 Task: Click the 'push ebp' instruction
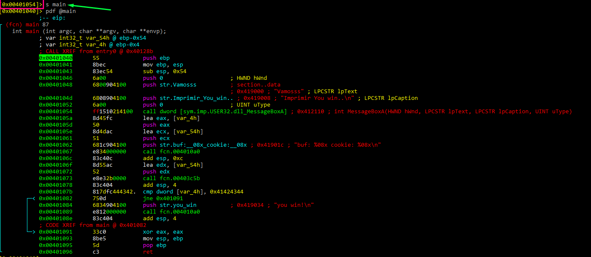pos(156,58)
